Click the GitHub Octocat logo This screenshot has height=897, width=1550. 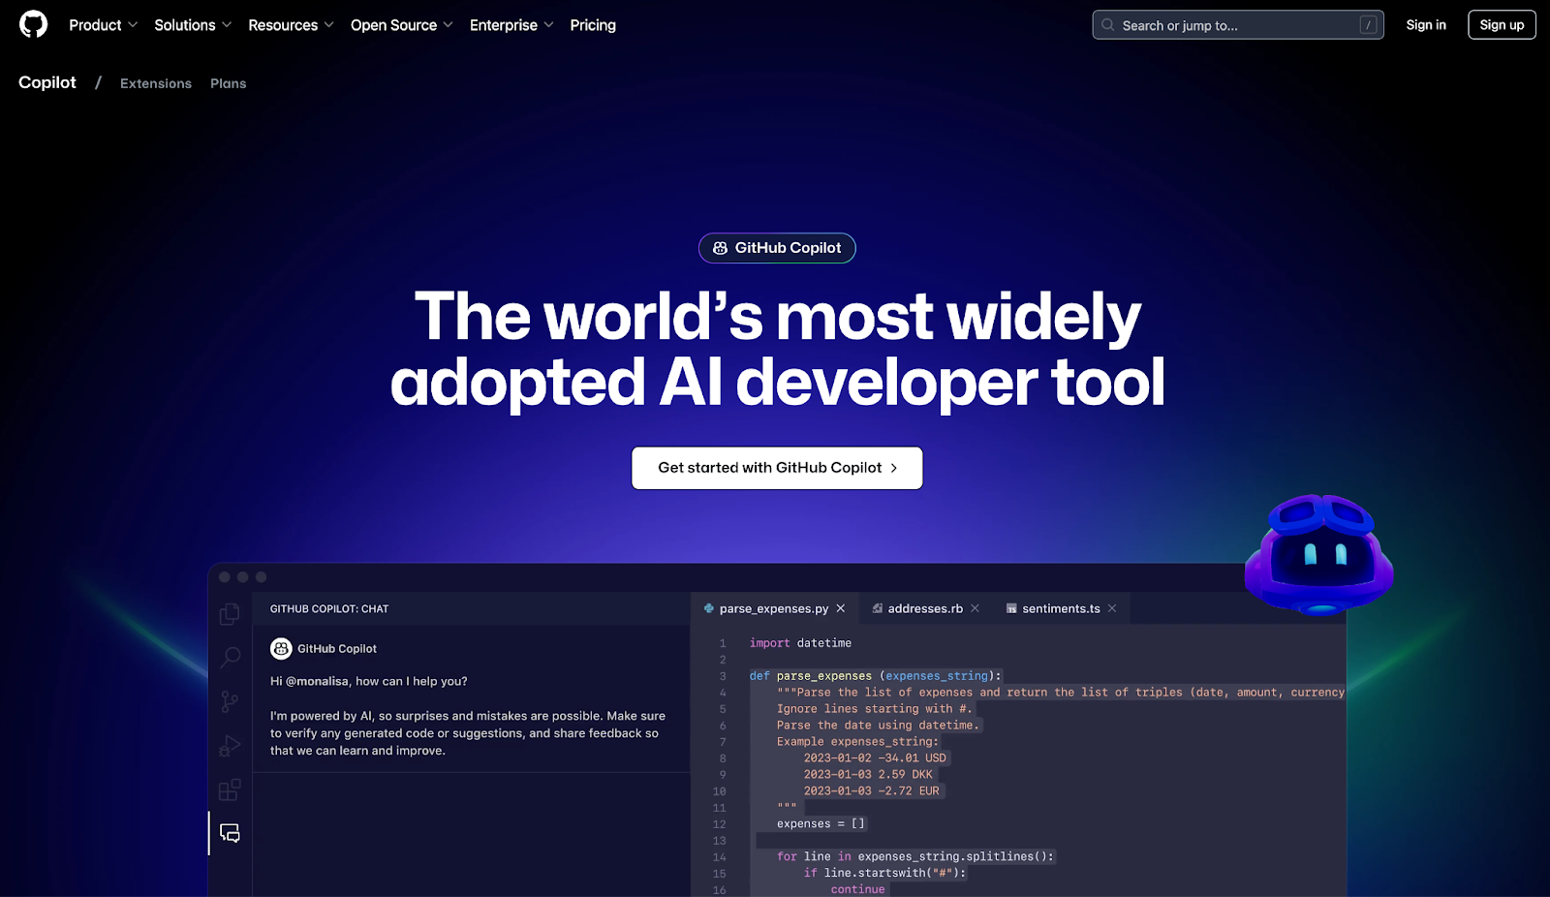pos(33,24)
